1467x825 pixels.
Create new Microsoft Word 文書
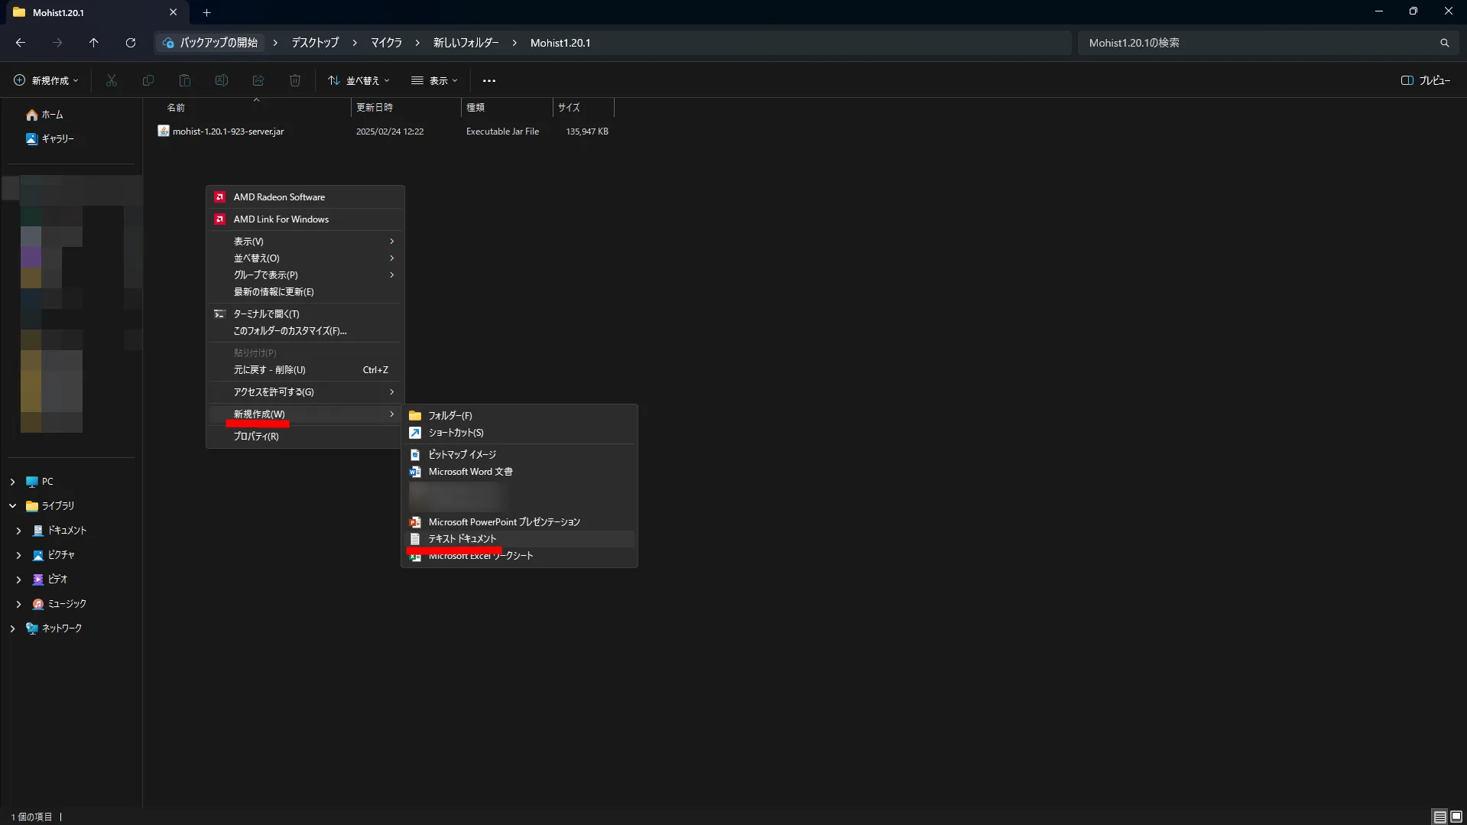(519, 472)
